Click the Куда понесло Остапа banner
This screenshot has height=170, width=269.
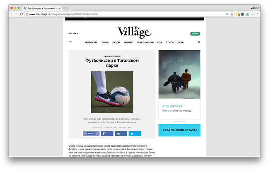pos(179,130)
